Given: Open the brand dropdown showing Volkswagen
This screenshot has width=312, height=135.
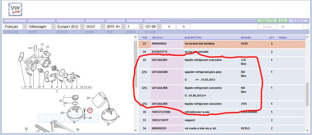Looking at the screenshot, I should click(41, 27).
